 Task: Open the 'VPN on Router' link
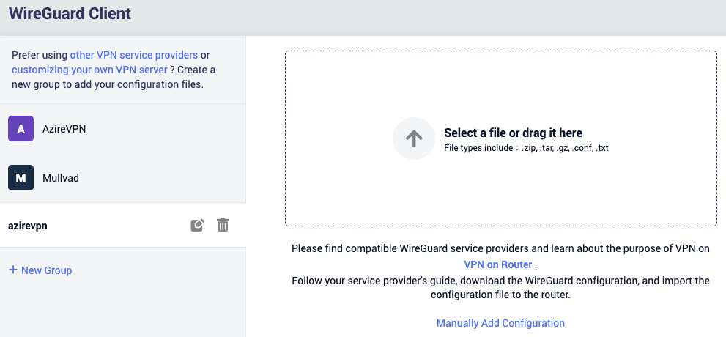pyautogui.click(x=497, y=264)
